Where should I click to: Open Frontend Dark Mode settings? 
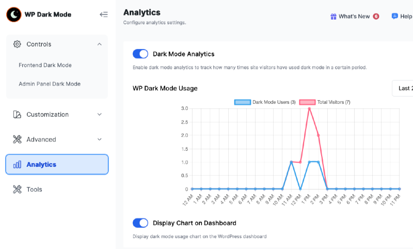pos(45,65)
